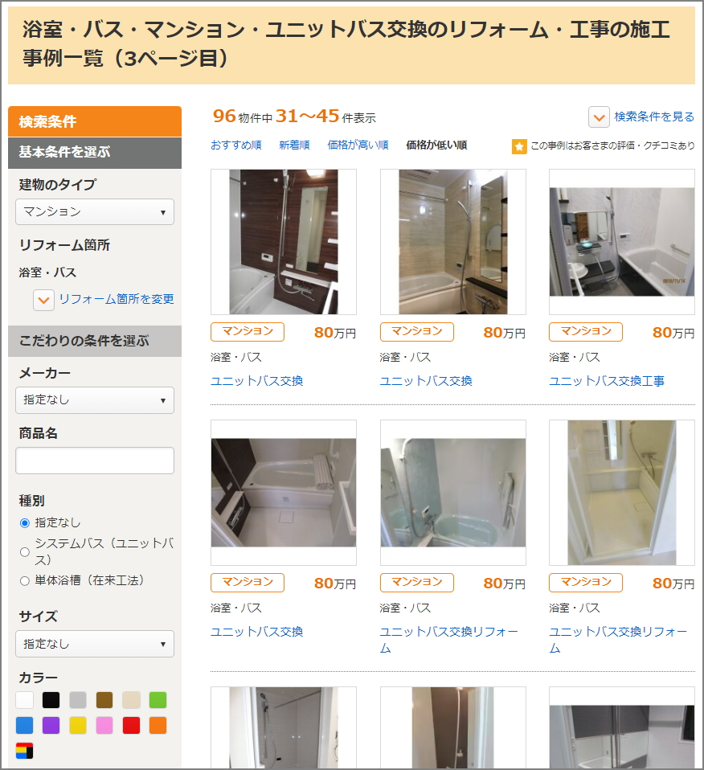Open the メーカー dropdown
704x770 pixels.
[x=95, y=400]
